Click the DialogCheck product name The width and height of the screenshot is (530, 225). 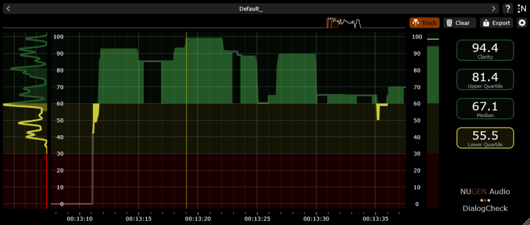click(x=485, y=208)
